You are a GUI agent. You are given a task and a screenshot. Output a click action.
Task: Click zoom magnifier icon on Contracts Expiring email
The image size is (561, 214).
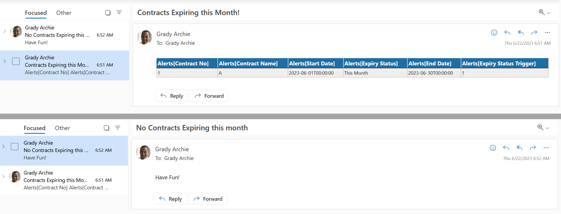click(541, 12)
